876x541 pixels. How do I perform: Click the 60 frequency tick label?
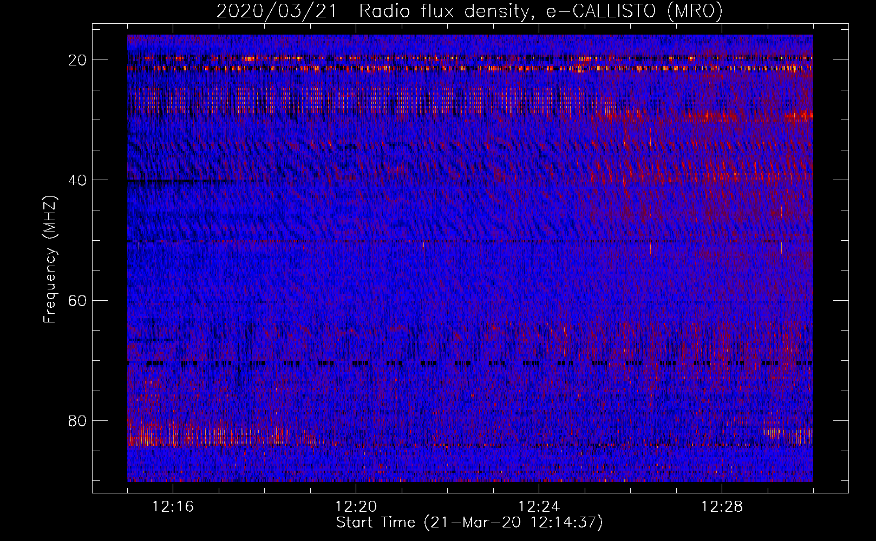(78, 300)
